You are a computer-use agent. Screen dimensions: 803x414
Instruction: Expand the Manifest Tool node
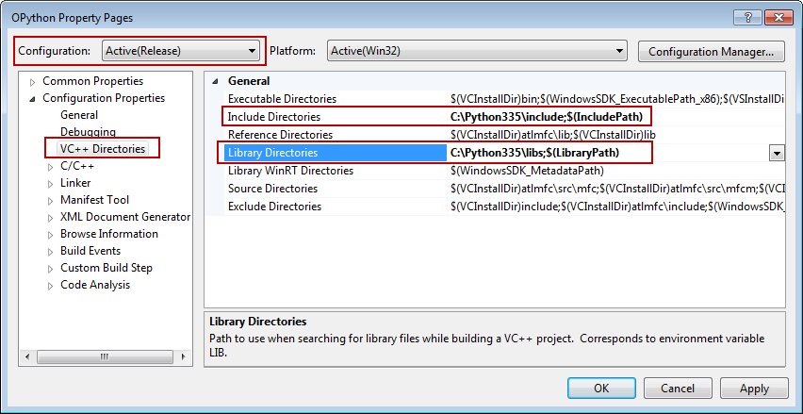tap(51, 201)
